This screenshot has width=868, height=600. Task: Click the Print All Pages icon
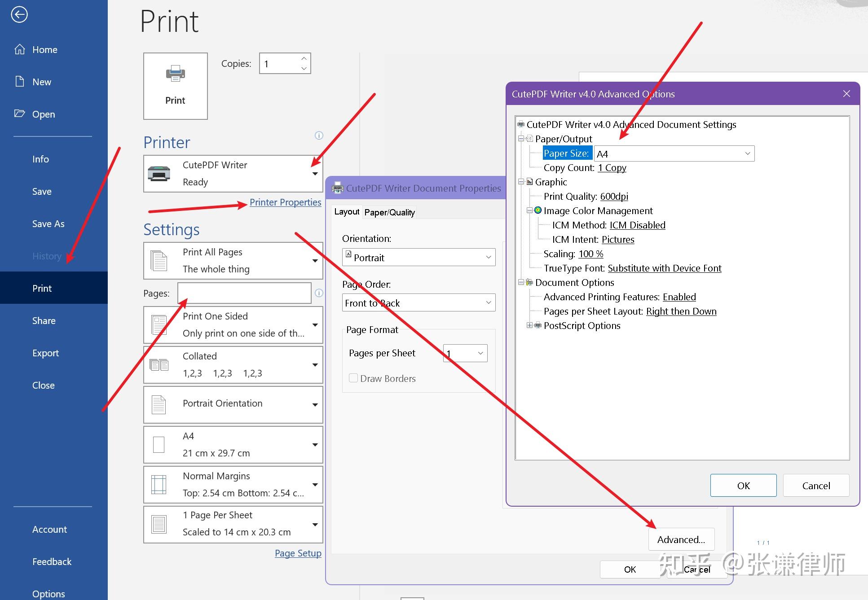coord(159,261)
